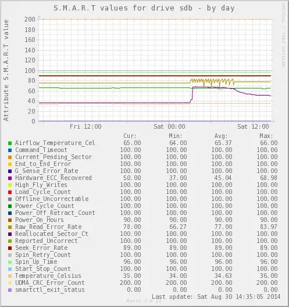Select the Raw_Read_Error_Rate legend label
Viewport: 289px width, 307px height.
(x=48, y=227)
